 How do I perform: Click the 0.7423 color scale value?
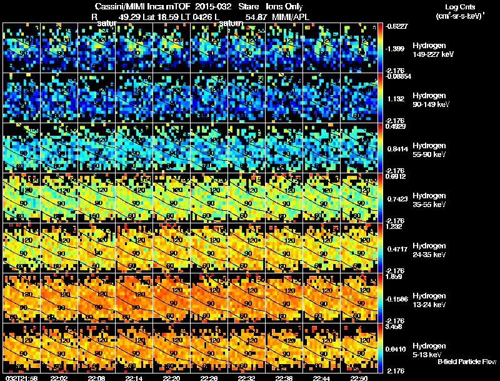point(397,199)
